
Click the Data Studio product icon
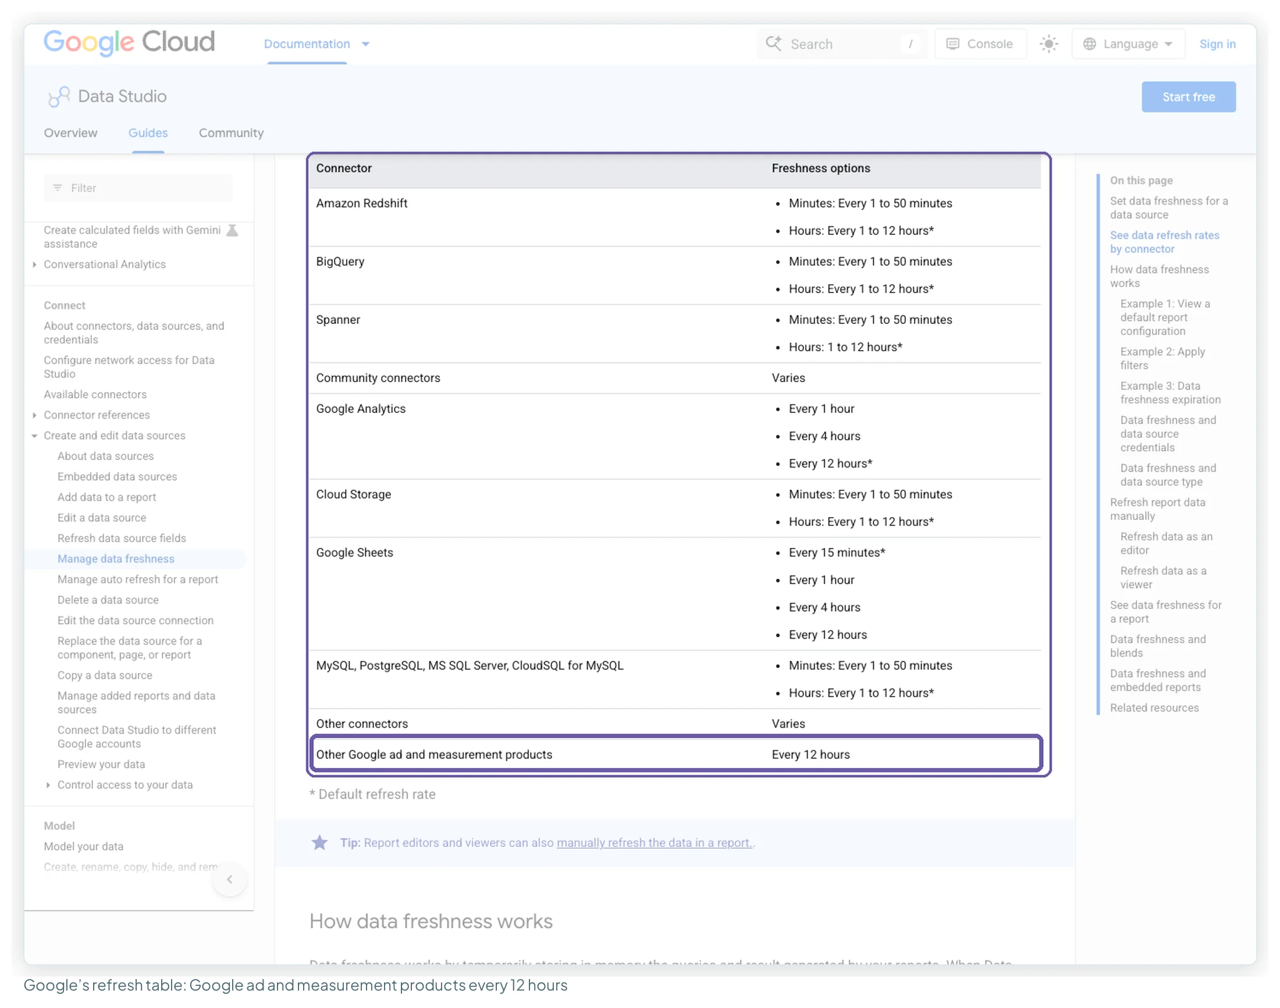click(x=59, y=96)
